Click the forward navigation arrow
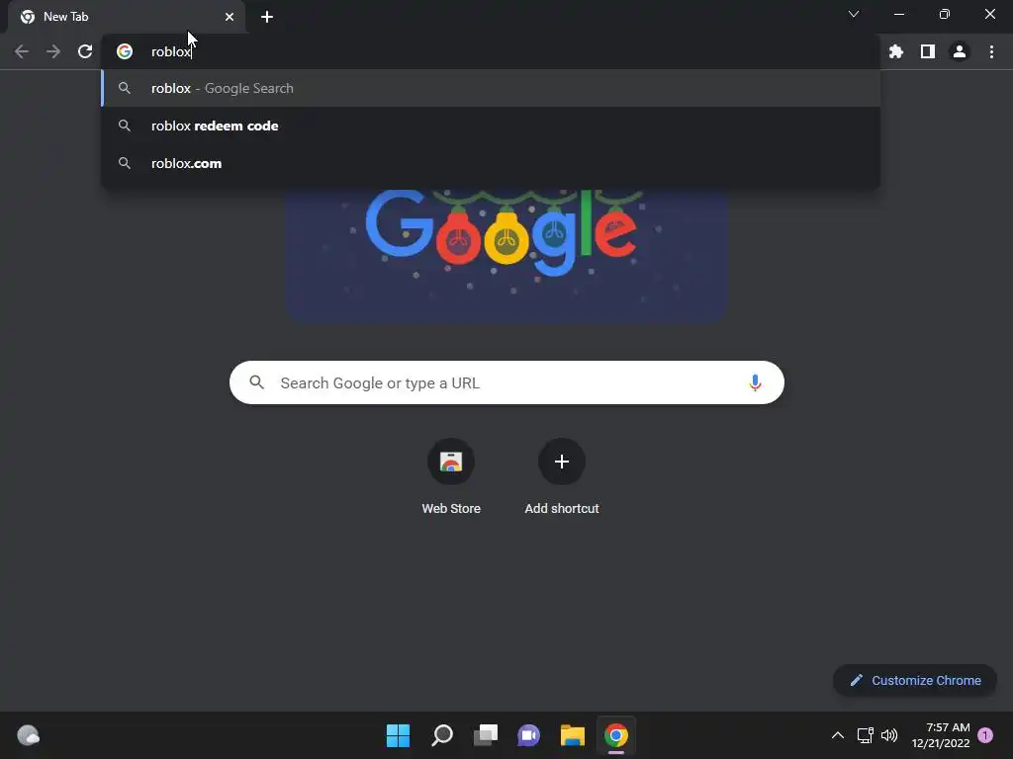 (x=53, y=51)
